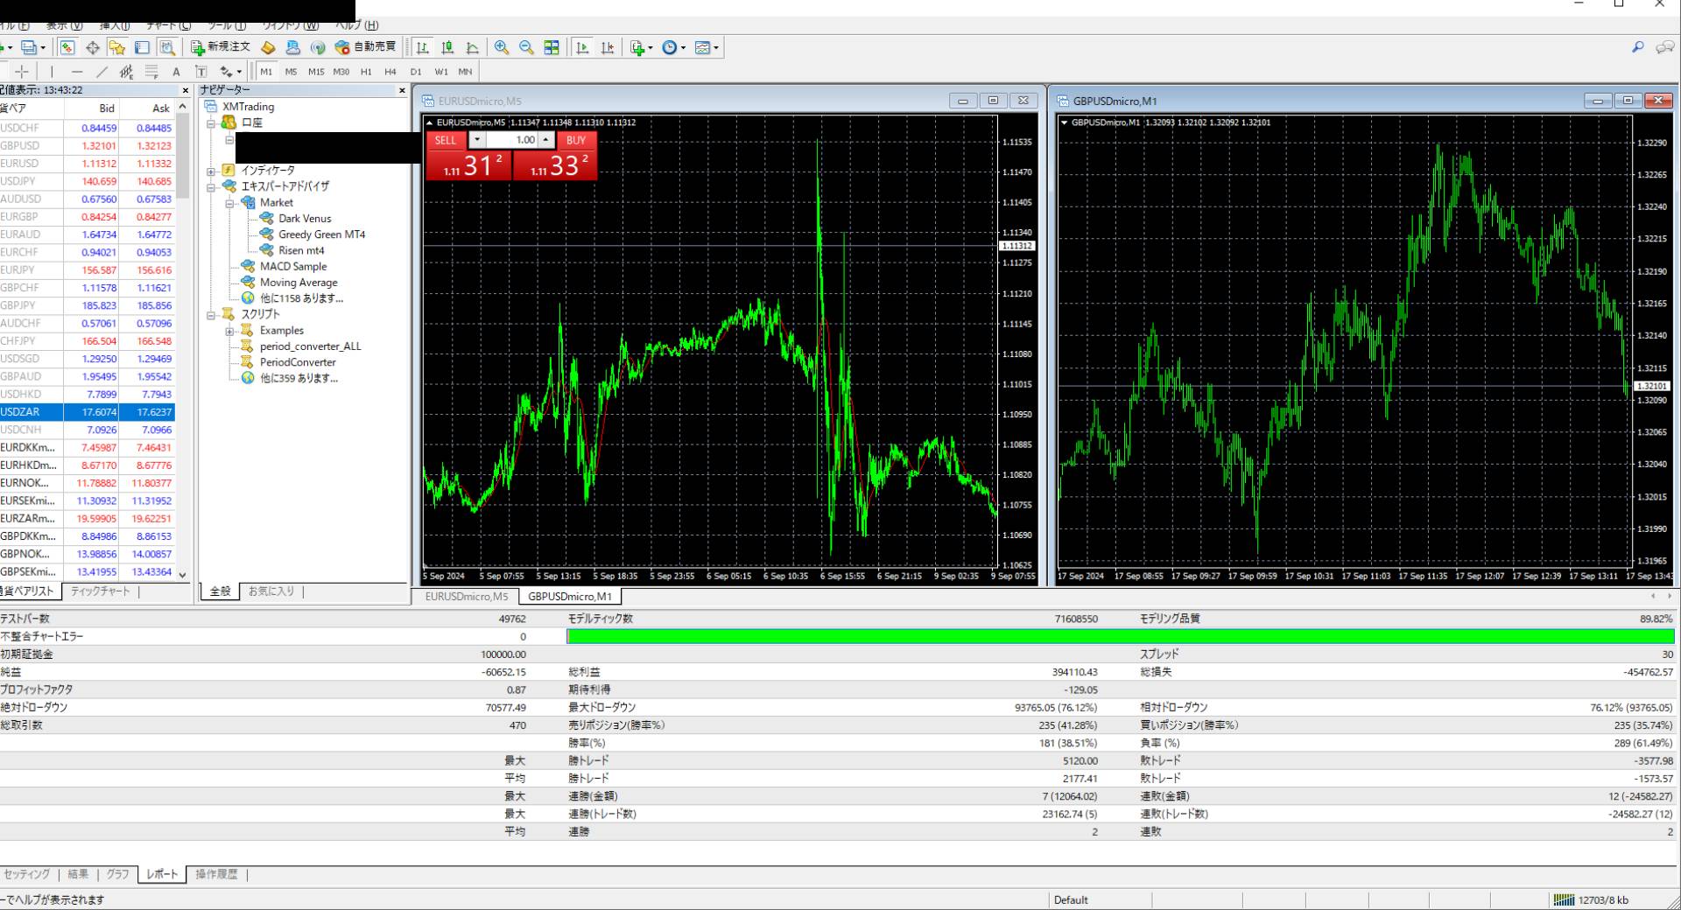
Task: Toggle the Data Window crosshair-target icon
Action: (x=92, y=47)
